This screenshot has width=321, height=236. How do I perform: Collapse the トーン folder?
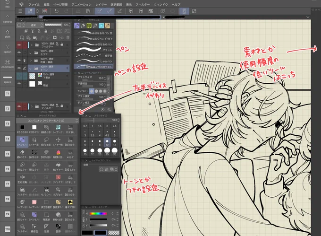(x=31, y=68)
